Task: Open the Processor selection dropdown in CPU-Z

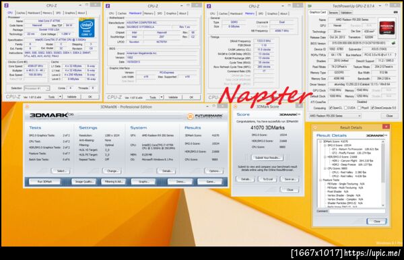Action: pos(36,88)
